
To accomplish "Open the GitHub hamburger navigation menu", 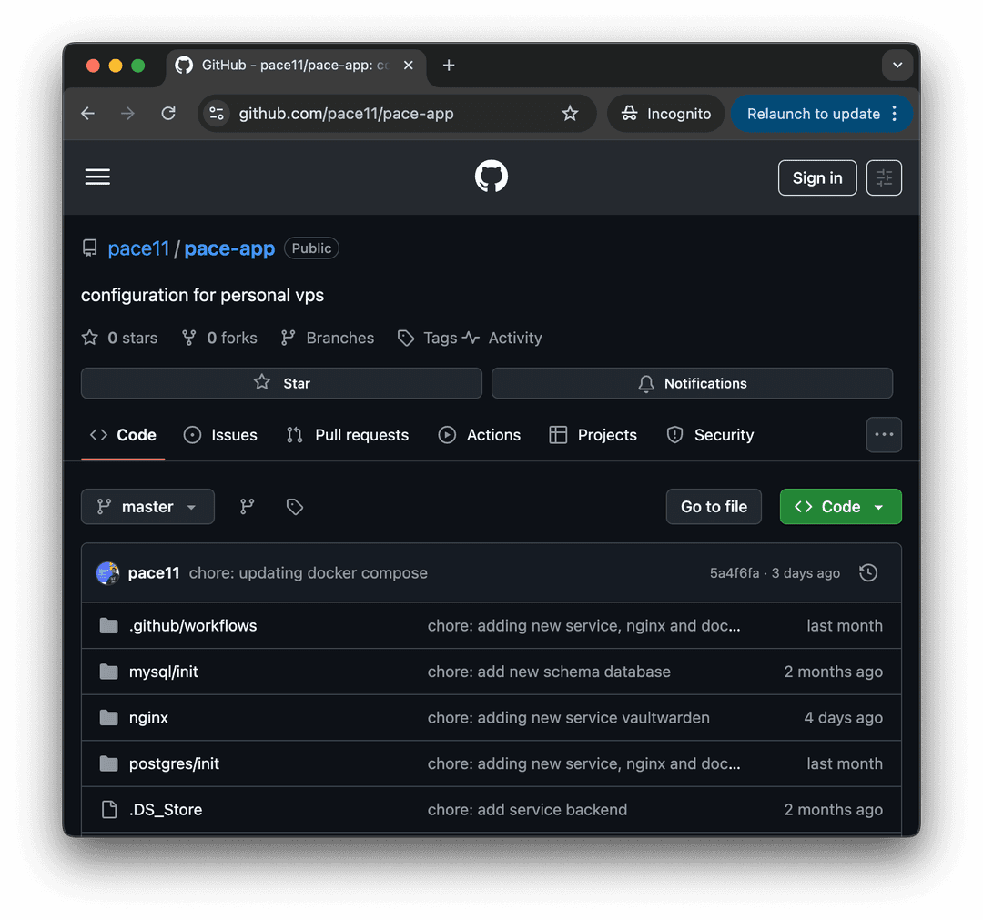I will click(97, 177).
